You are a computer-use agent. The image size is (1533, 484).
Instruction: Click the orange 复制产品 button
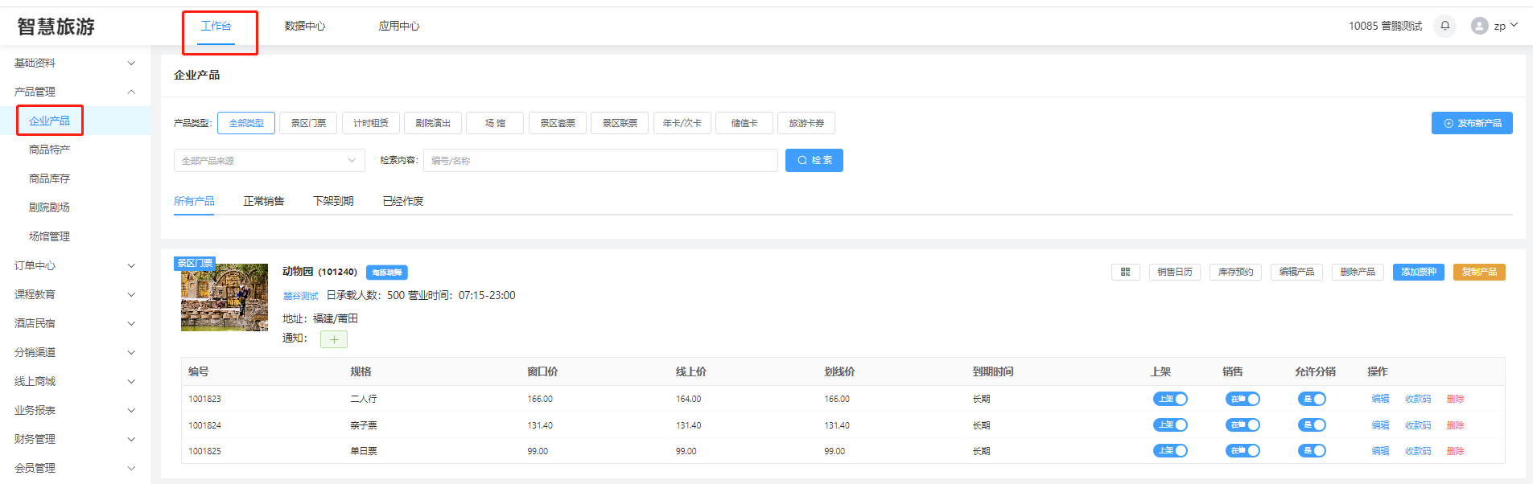coord(1478,272)
